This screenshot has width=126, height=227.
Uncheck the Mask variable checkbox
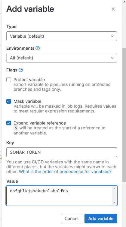9,101
